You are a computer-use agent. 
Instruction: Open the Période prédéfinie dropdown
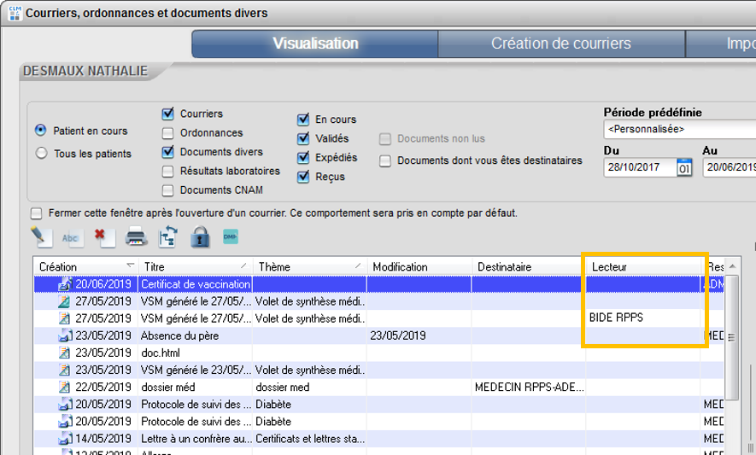coord(679,129)
